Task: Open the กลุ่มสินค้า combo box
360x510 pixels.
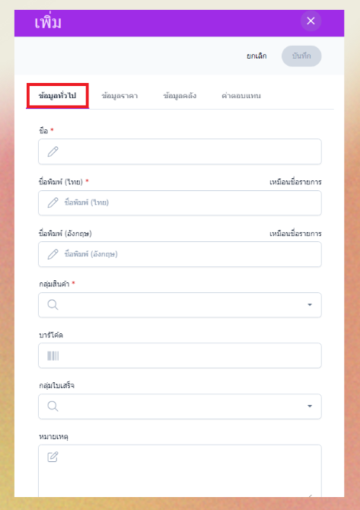Action: tap(180, 304)
